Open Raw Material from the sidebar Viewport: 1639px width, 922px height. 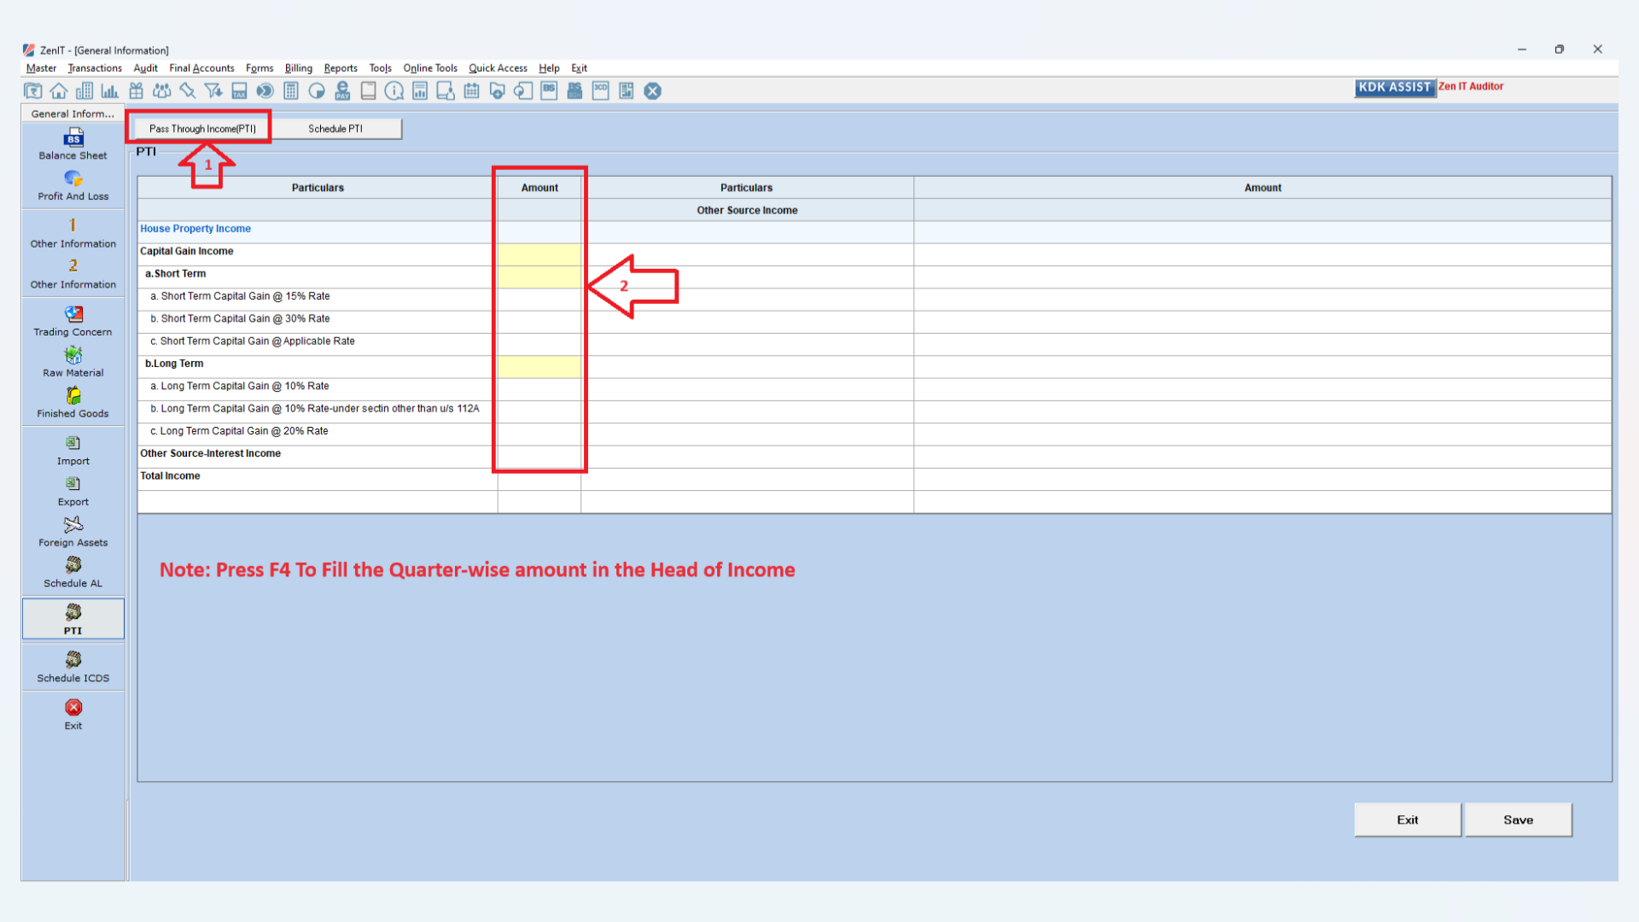[x=73, y=363]
